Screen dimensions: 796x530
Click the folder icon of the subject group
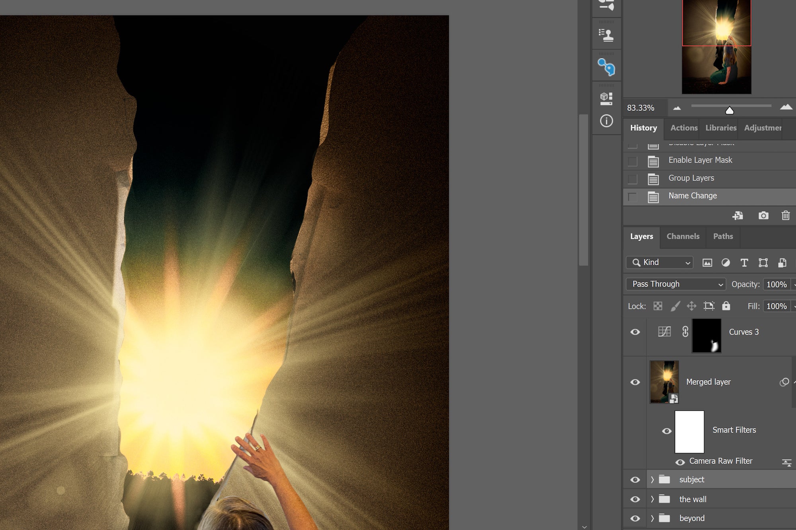coord(664,479)
